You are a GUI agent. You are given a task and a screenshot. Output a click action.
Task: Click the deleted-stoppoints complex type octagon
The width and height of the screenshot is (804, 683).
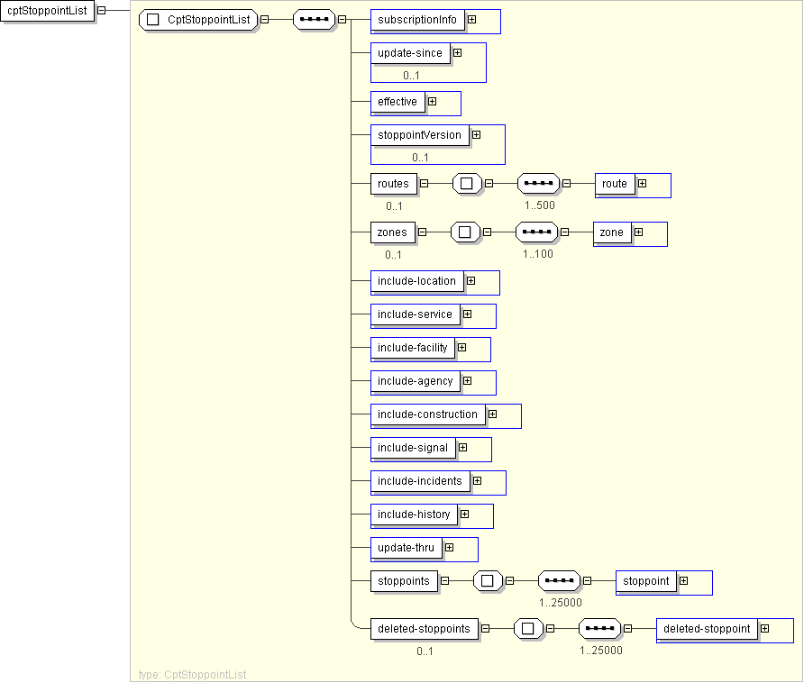528,629
